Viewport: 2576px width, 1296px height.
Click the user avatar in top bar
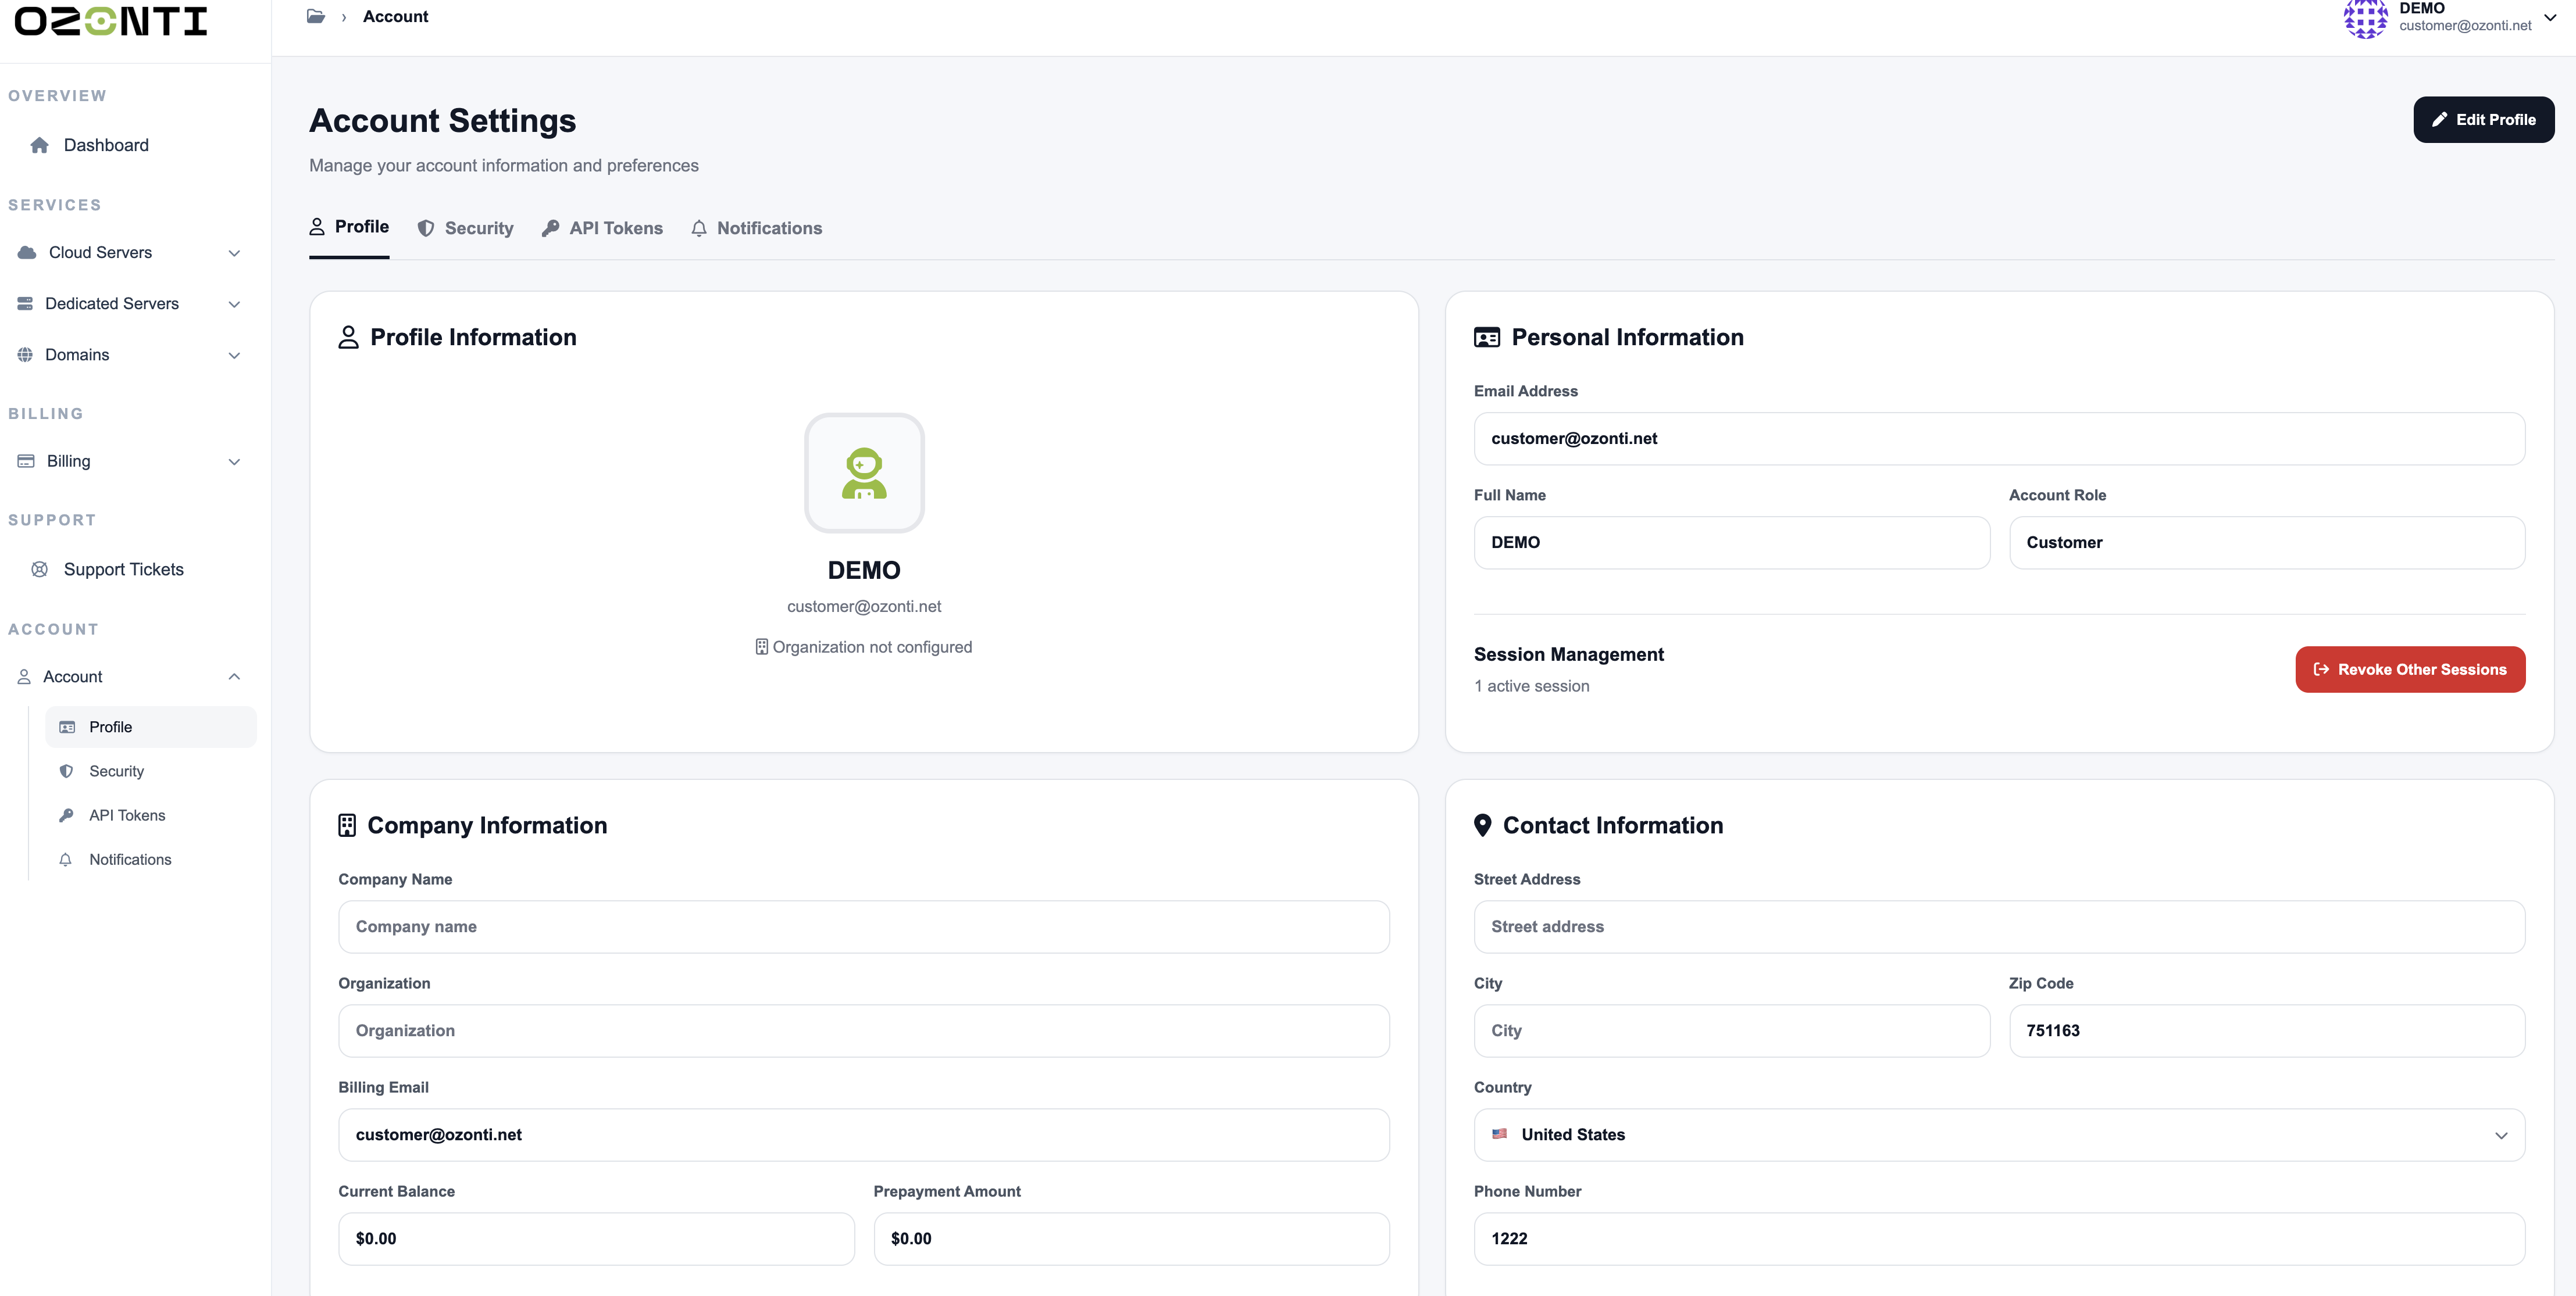[x=2366, y=18]
